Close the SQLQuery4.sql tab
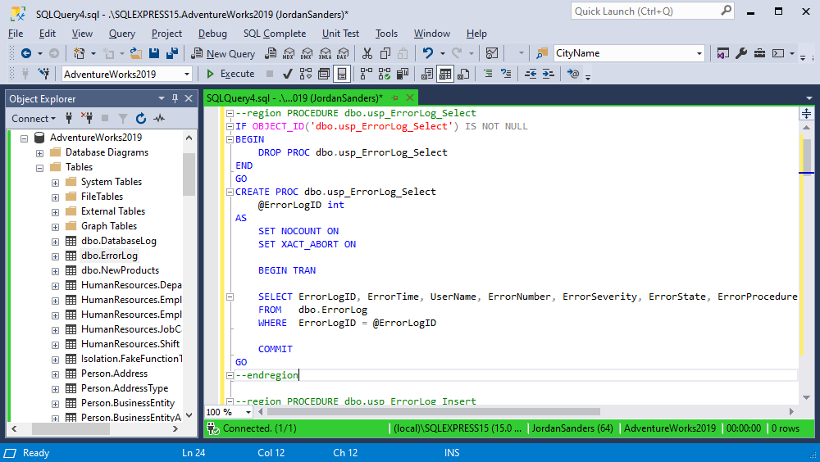The image size is (820, 462). click(410, 97)
